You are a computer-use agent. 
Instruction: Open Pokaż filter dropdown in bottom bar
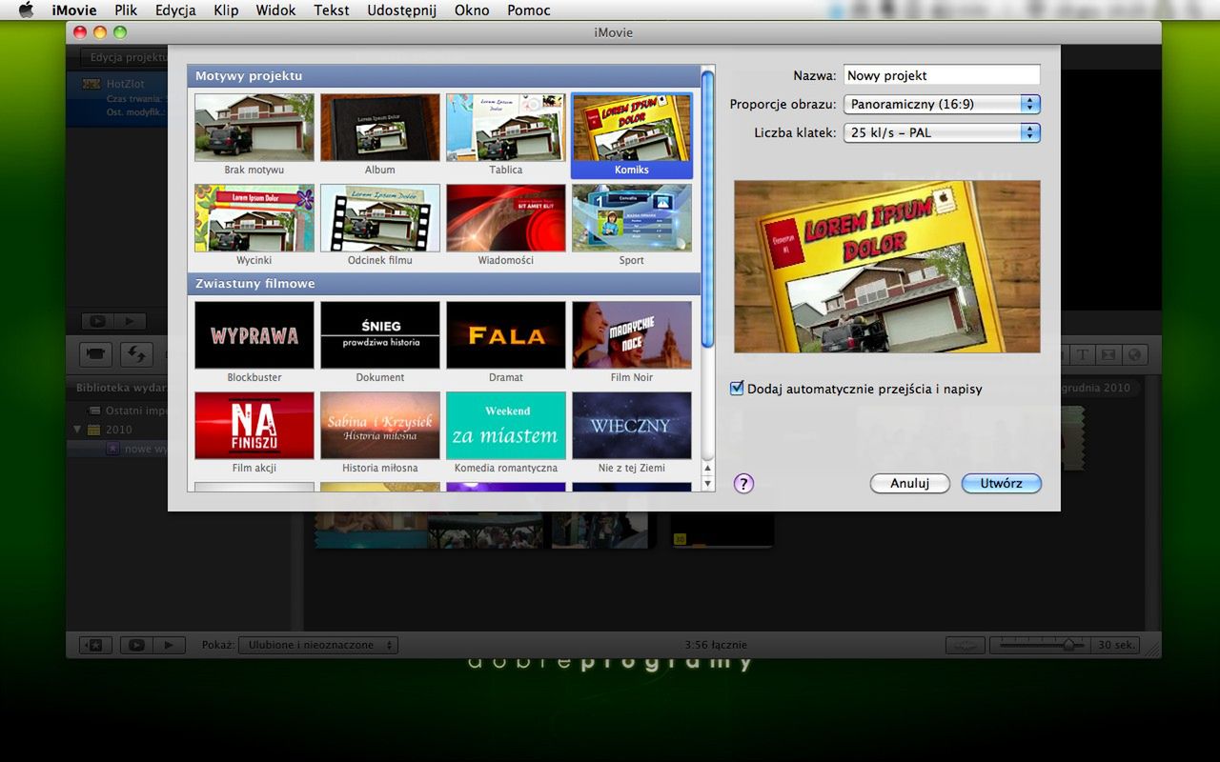(x=318, y=645)
